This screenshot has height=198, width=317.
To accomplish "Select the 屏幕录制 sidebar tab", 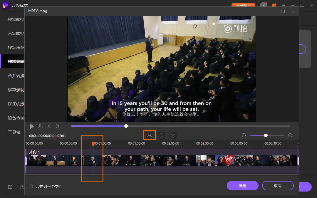I will (x=16, y=90).
